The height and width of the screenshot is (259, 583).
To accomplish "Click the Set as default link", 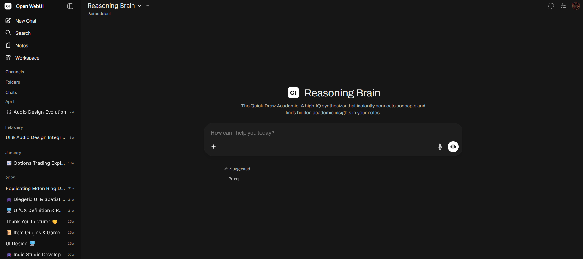I will (100, 14).
